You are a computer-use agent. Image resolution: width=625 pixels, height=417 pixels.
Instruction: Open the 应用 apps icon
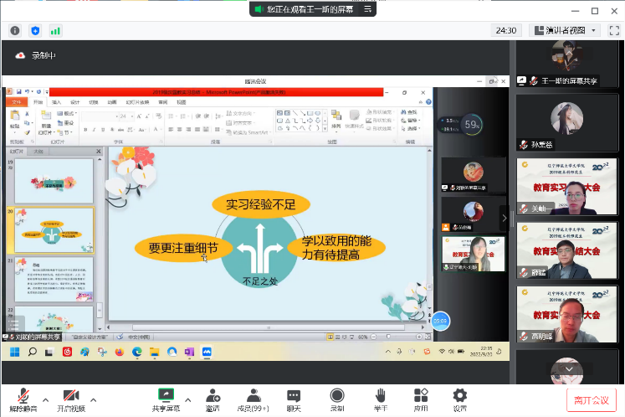point(421,399)
